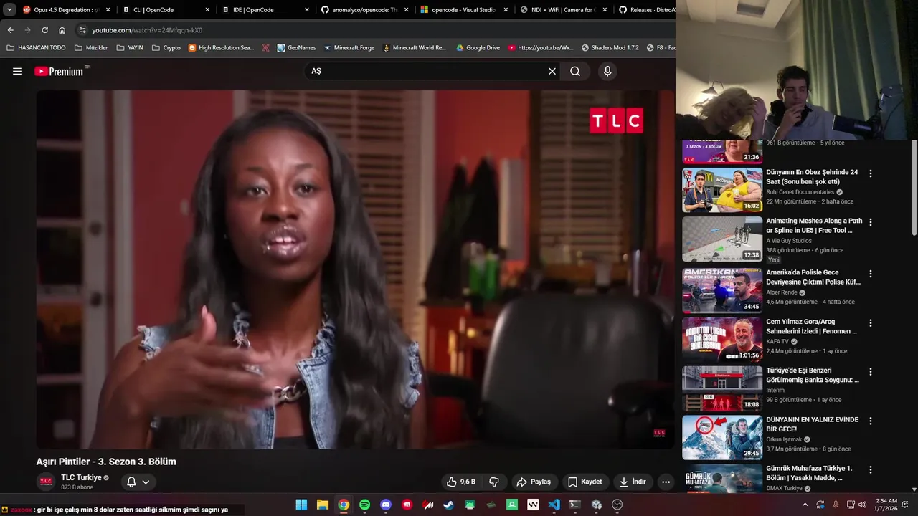Open Animating Meshes Along a Path thumbnail
Screen dimensions: 918x516
coord(722,239)
